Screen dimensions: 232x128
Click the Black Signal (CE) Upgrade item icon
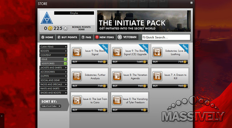(x=117, y=52)
